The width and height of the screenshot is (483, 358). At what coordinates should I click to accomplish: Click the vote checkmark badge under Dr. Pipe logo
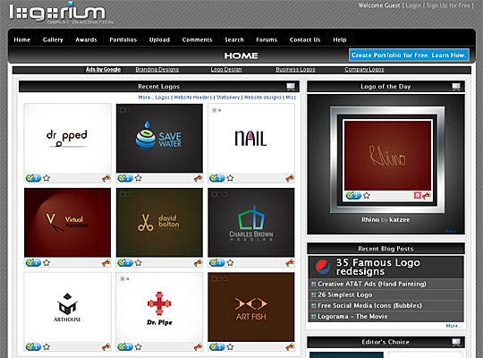(x=124, y=347)
